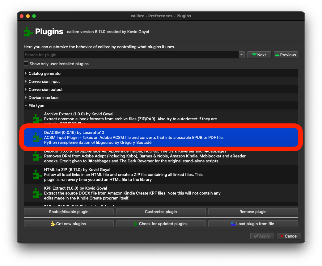322x266 pixels.
Task: Select the DeACSM (0.0.16) plugin row
Action: tap(161, 137)
